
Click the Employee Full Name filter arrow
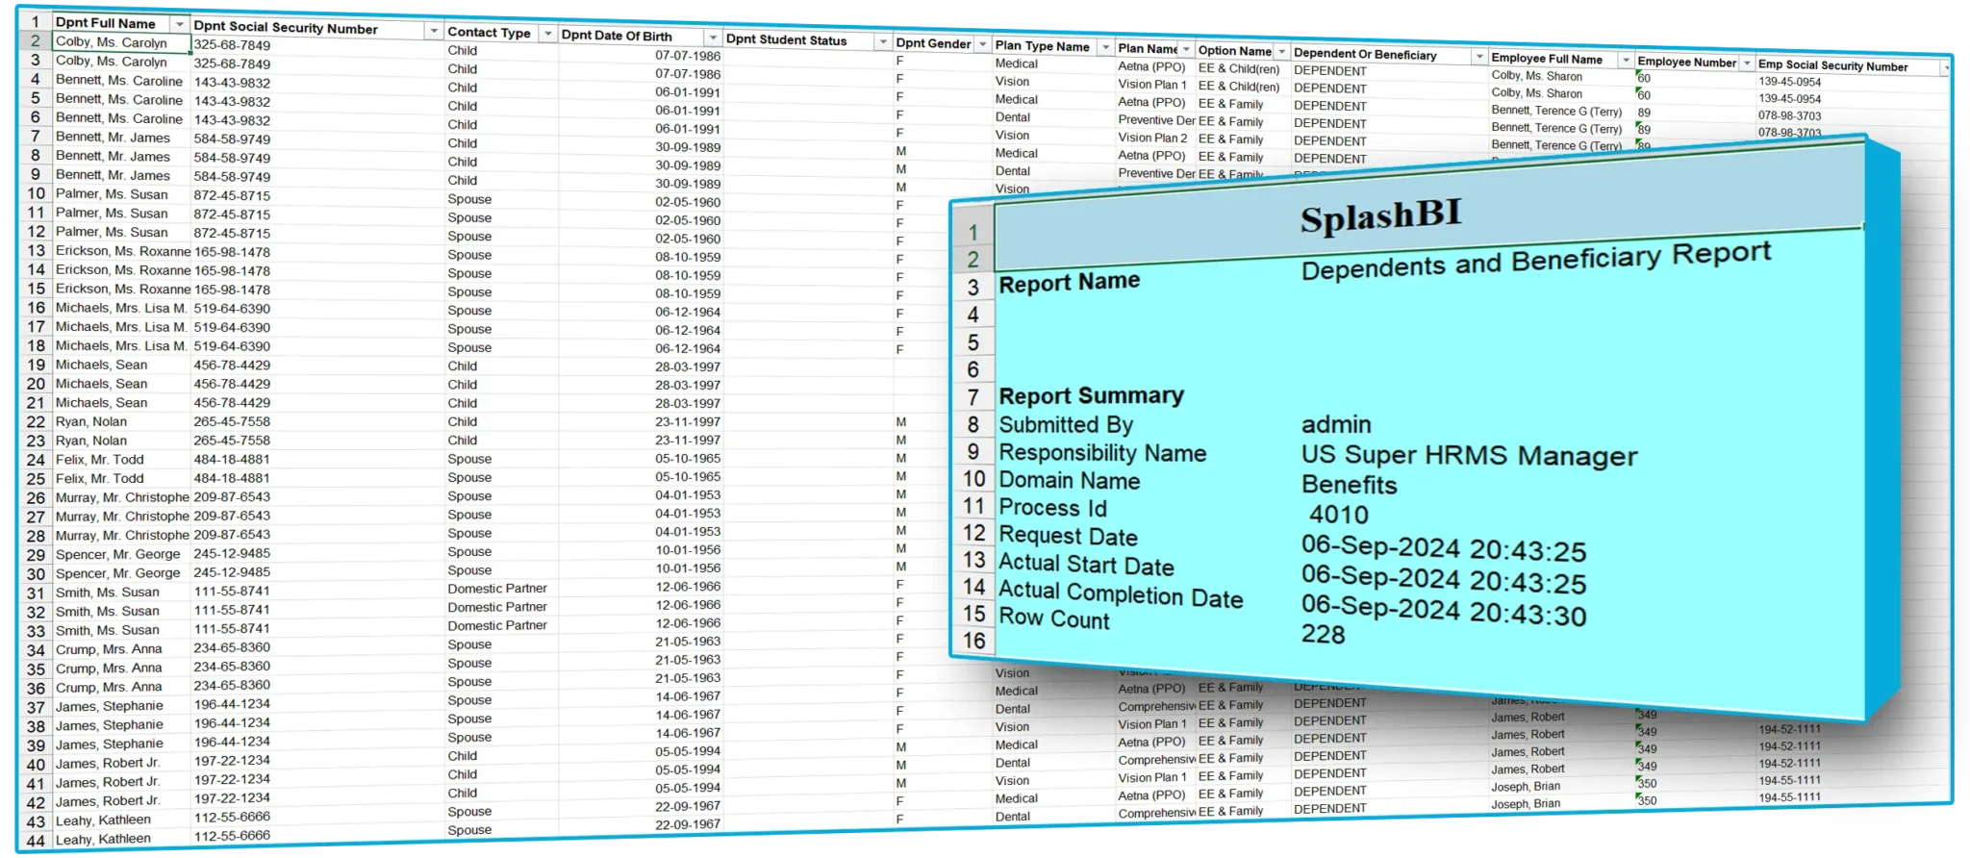tap(1626, 61)
